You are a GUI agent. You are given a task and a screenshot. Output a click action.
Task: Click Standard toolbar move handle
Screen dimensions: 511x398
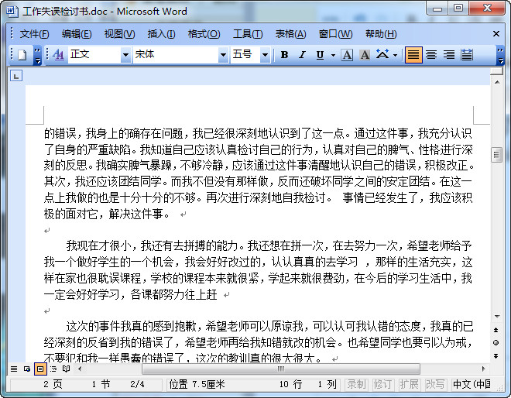12,55
